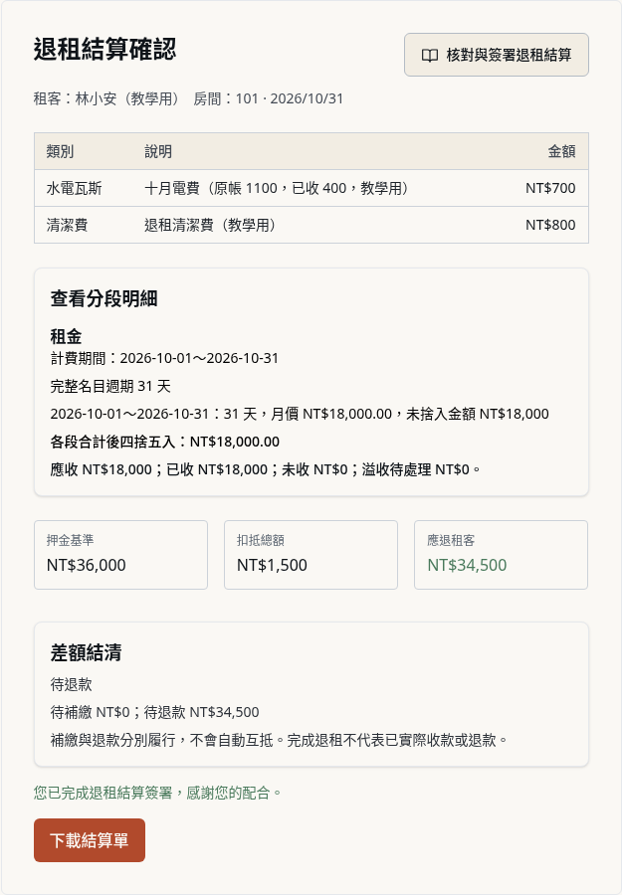Click the 補繳與退款分別履行 notice text
The image size is (622, 895).
[280, 740]
